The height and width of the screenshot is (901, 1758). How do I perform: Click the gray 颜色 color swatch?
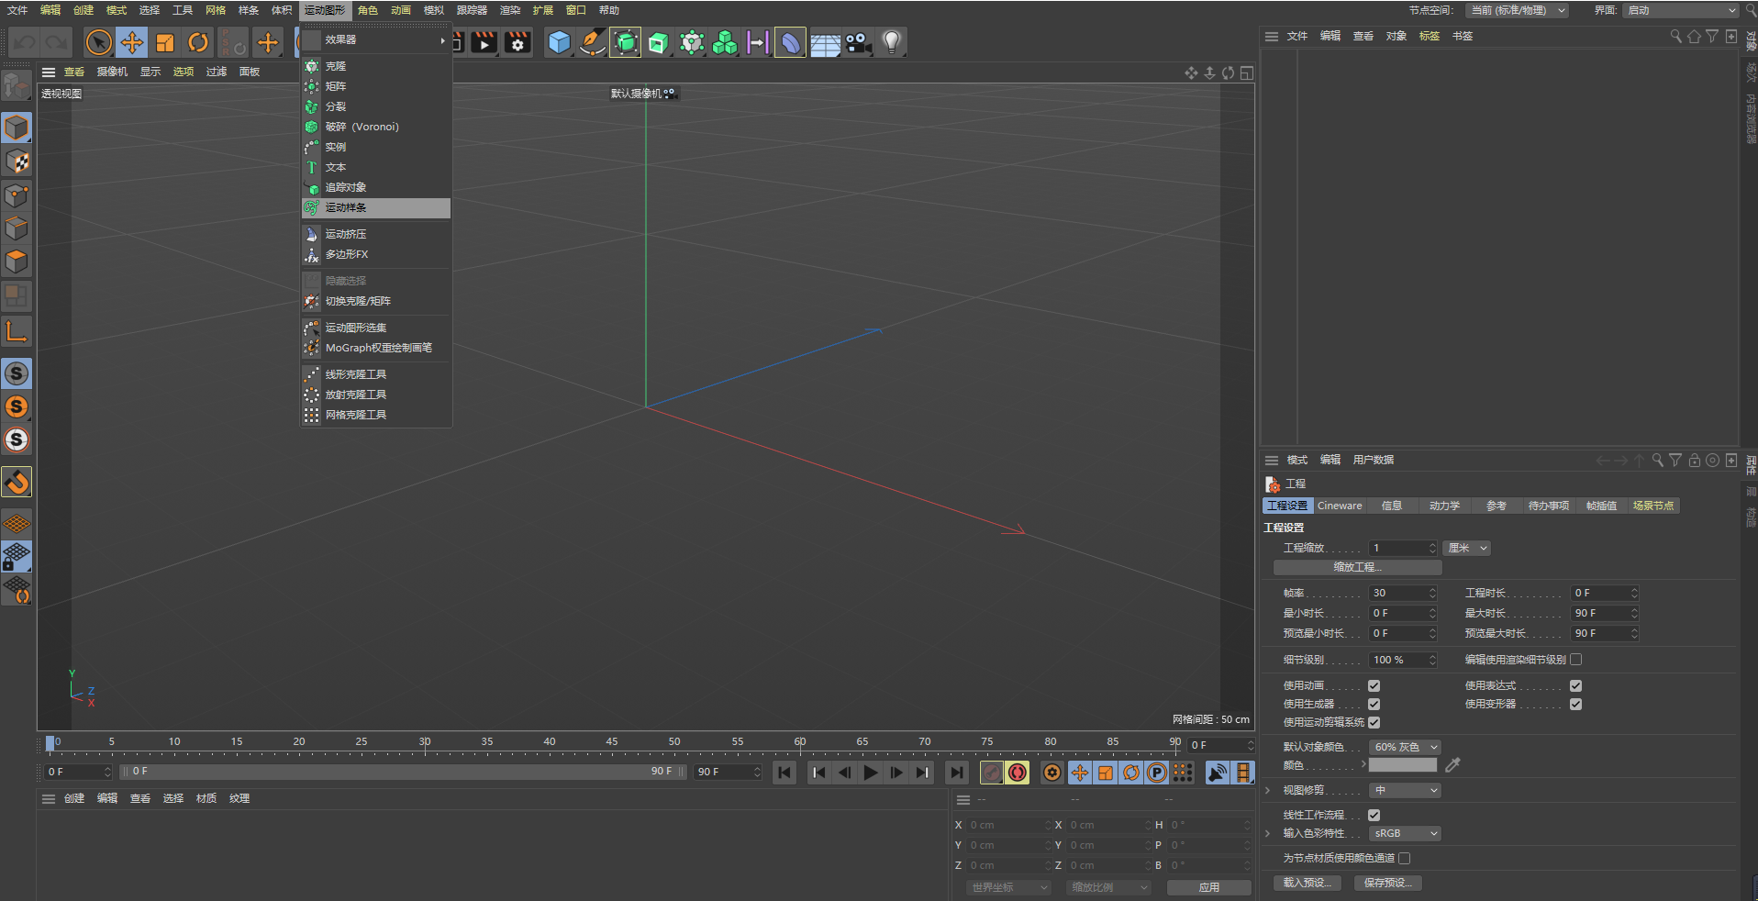click(x=1403, y=764)
